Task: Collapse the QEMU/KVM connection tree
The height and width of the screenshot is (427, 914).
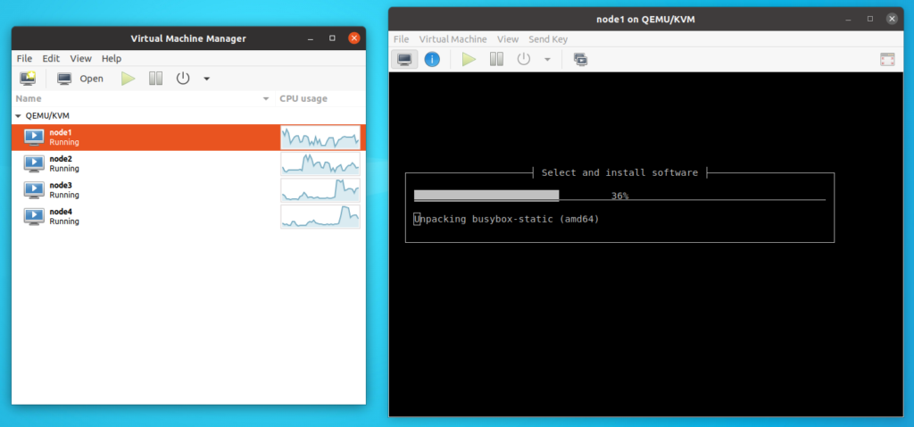Action: [19, 116]
